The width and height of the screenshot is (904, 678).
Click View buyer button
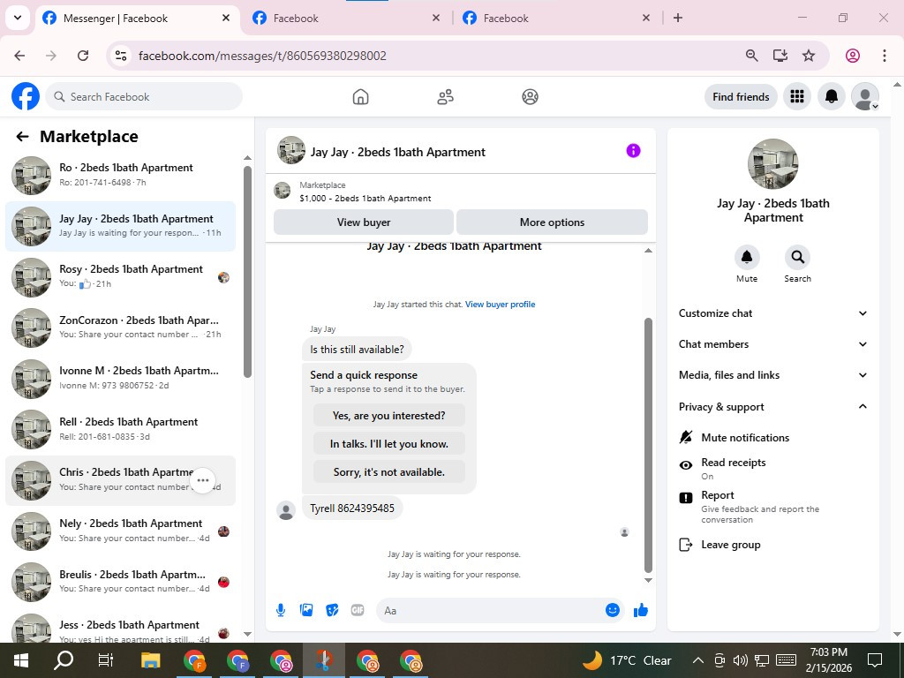tap(363, 222)
